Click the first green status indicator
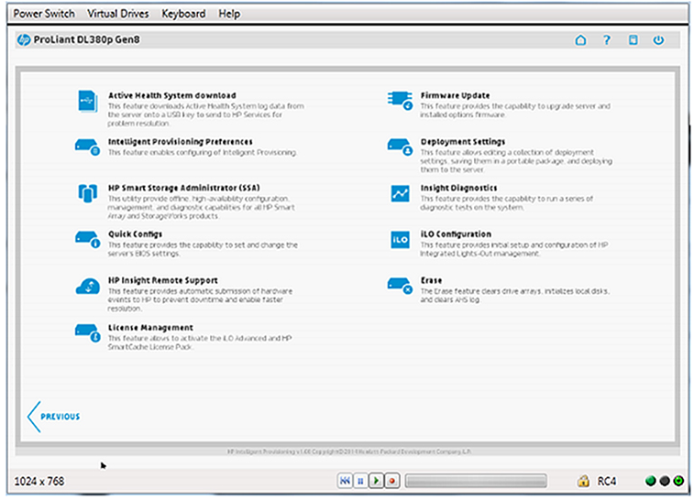 pyautogui.click(x=650, y=481)
